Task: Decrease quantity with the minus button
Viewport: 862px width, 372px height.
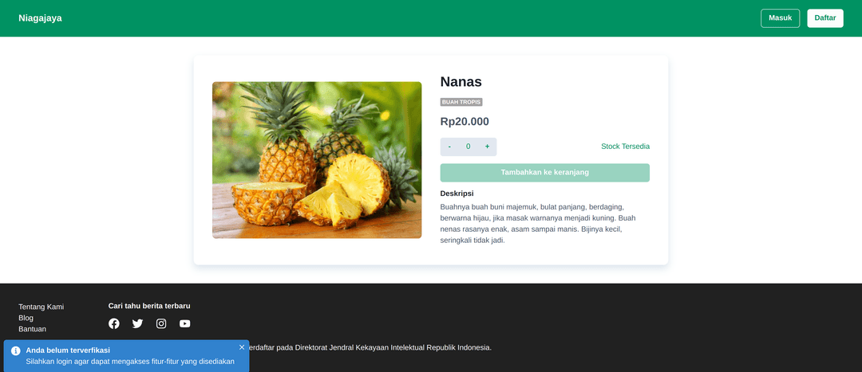Action: [x=449, y=147]
